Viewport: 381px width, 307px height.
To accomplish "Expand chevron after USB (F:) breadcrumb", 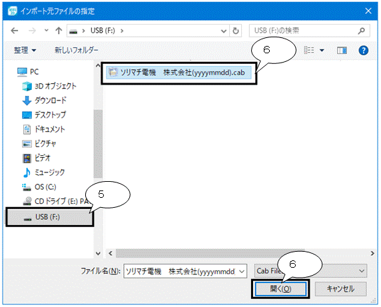I will tap(122, 31).
